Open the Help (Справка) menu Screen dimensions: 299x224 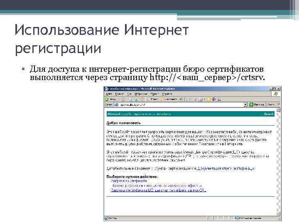[167, 94]
